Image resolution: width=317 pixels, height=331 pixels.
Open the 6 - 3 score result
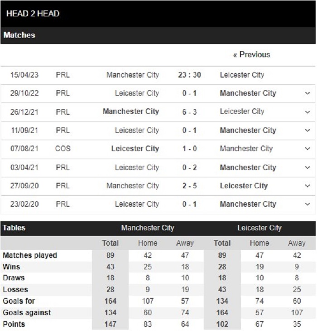[189, 112]
